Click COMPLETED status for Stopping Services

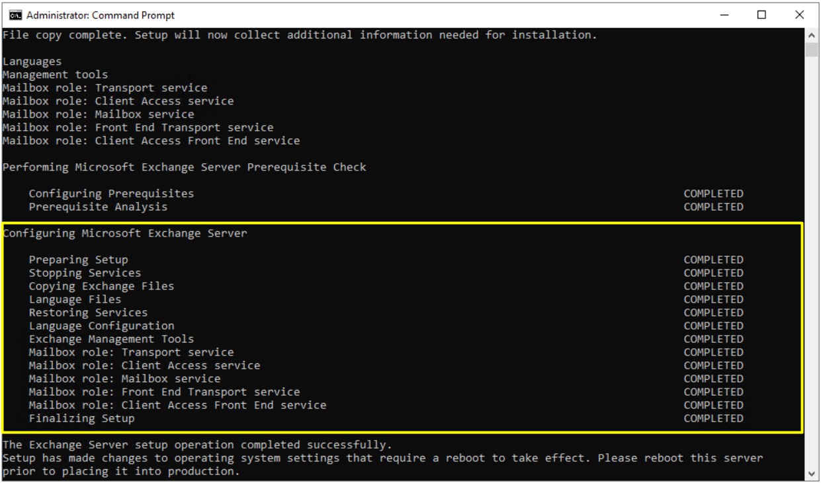[714, 273]
